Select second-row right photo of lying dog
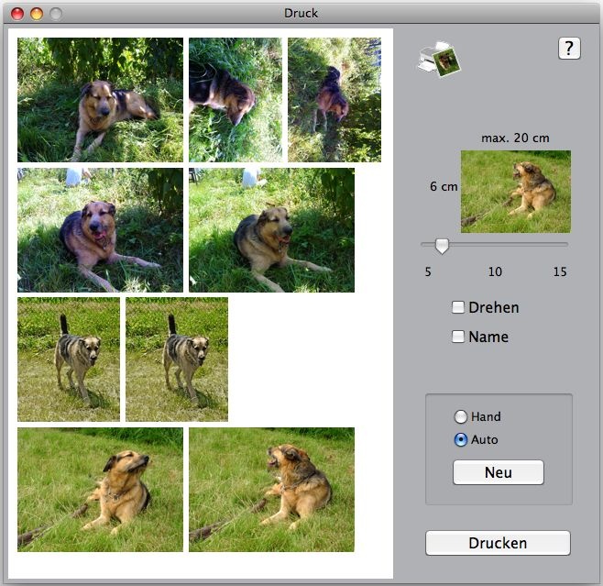 tap(271, 229)
